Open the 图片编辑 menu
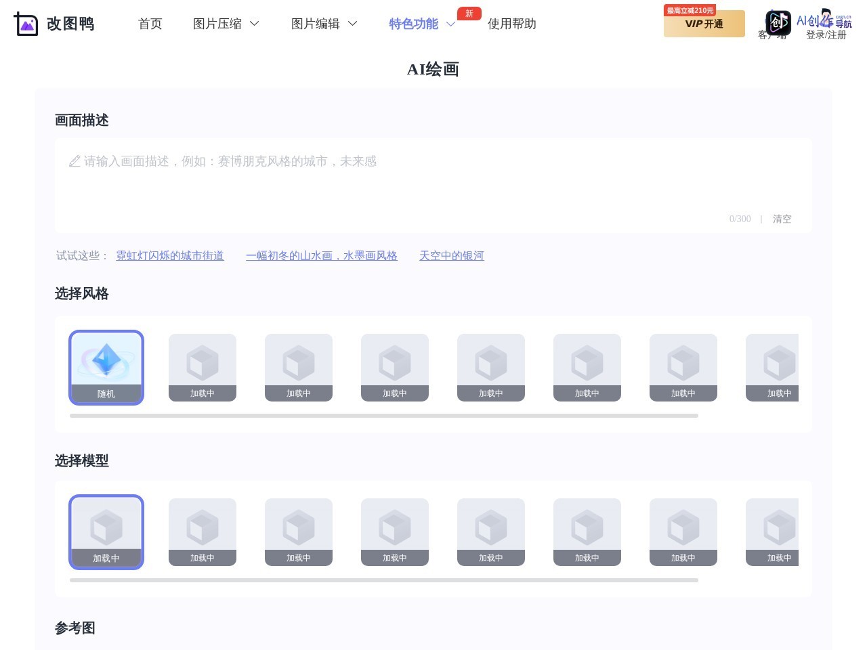 click(316, 24)
